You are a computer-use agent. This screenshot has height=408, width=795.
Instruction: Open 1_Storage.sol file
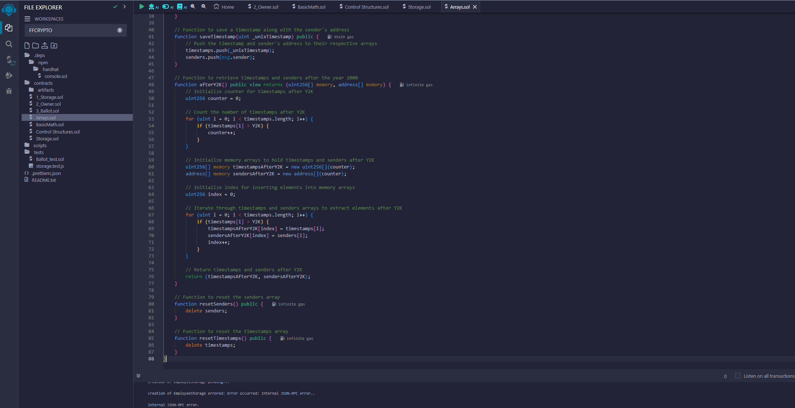pyautogui.click(x=46, y=97)
